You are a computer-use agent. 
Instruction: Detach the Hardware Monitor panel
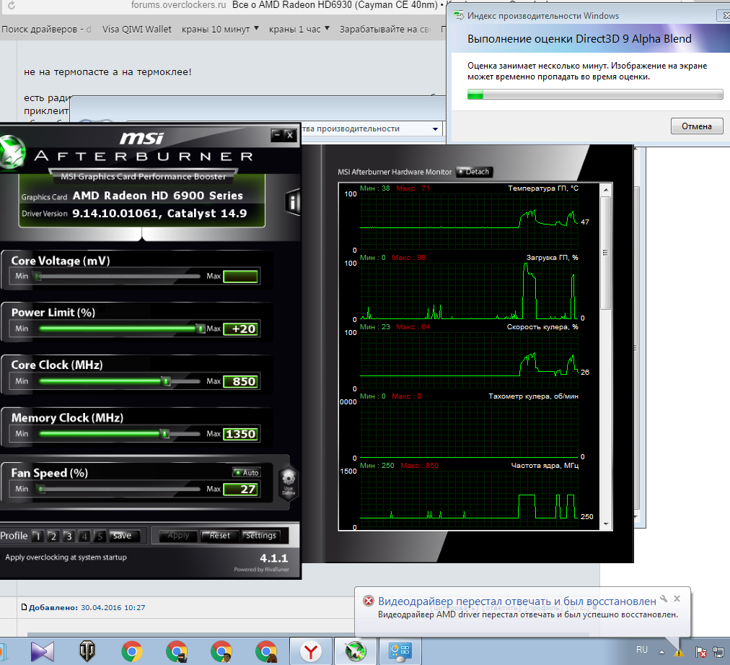474,172
